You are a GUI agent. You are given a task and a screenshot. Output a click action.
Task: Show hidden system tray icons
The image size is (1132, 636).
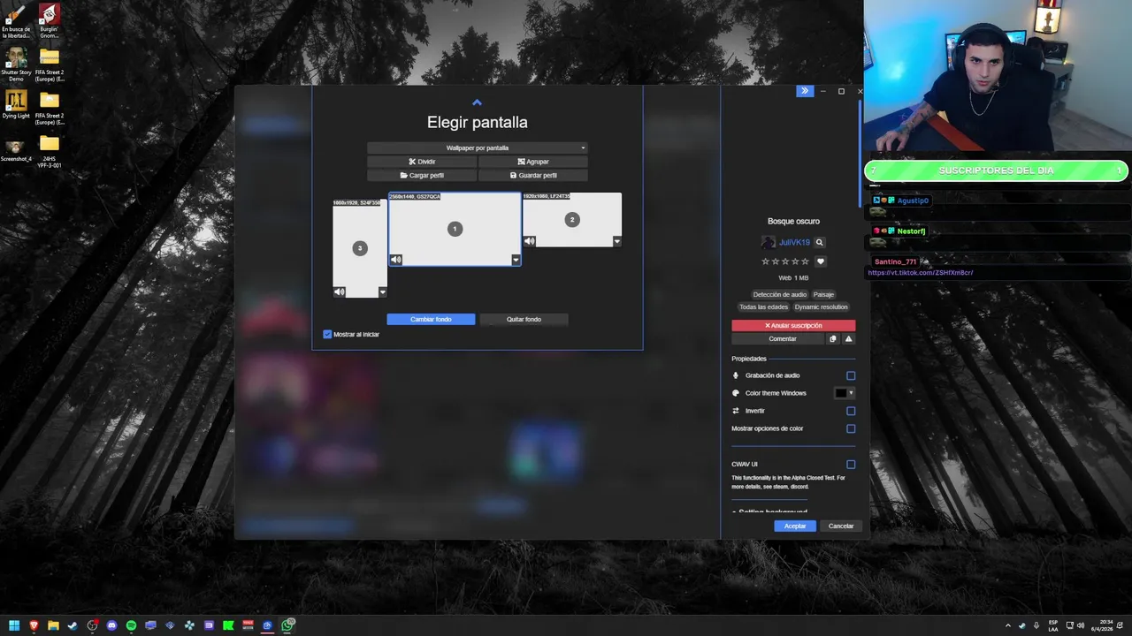(1008, 625)
